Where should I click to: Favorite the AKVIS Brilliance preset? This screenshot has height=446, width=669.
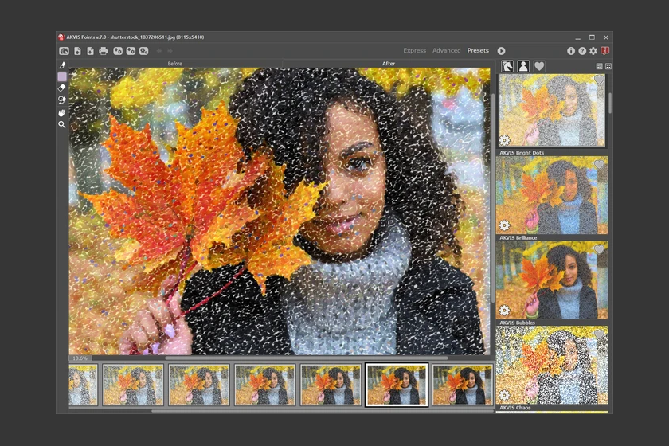click(599, 165)
